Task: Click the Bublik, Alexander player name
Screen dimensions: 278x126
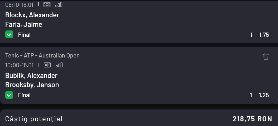Action: click(31, 76)
